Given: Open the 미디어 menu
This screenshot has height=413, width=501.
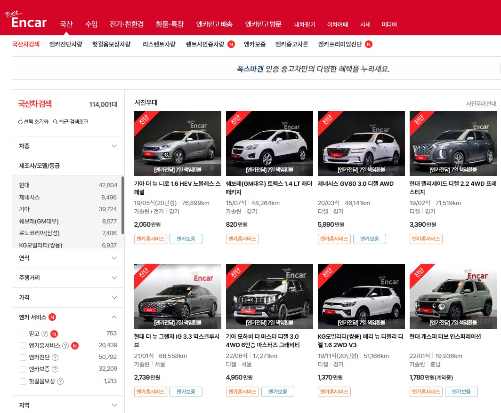Looking at the screenshot, I should pos(389,24).
